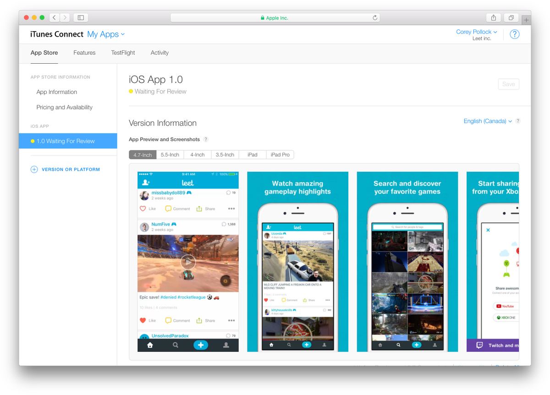Viewport: 550px width, 395px height.
Task: Click the 'Version Information' heading
Action: [163, 123]
